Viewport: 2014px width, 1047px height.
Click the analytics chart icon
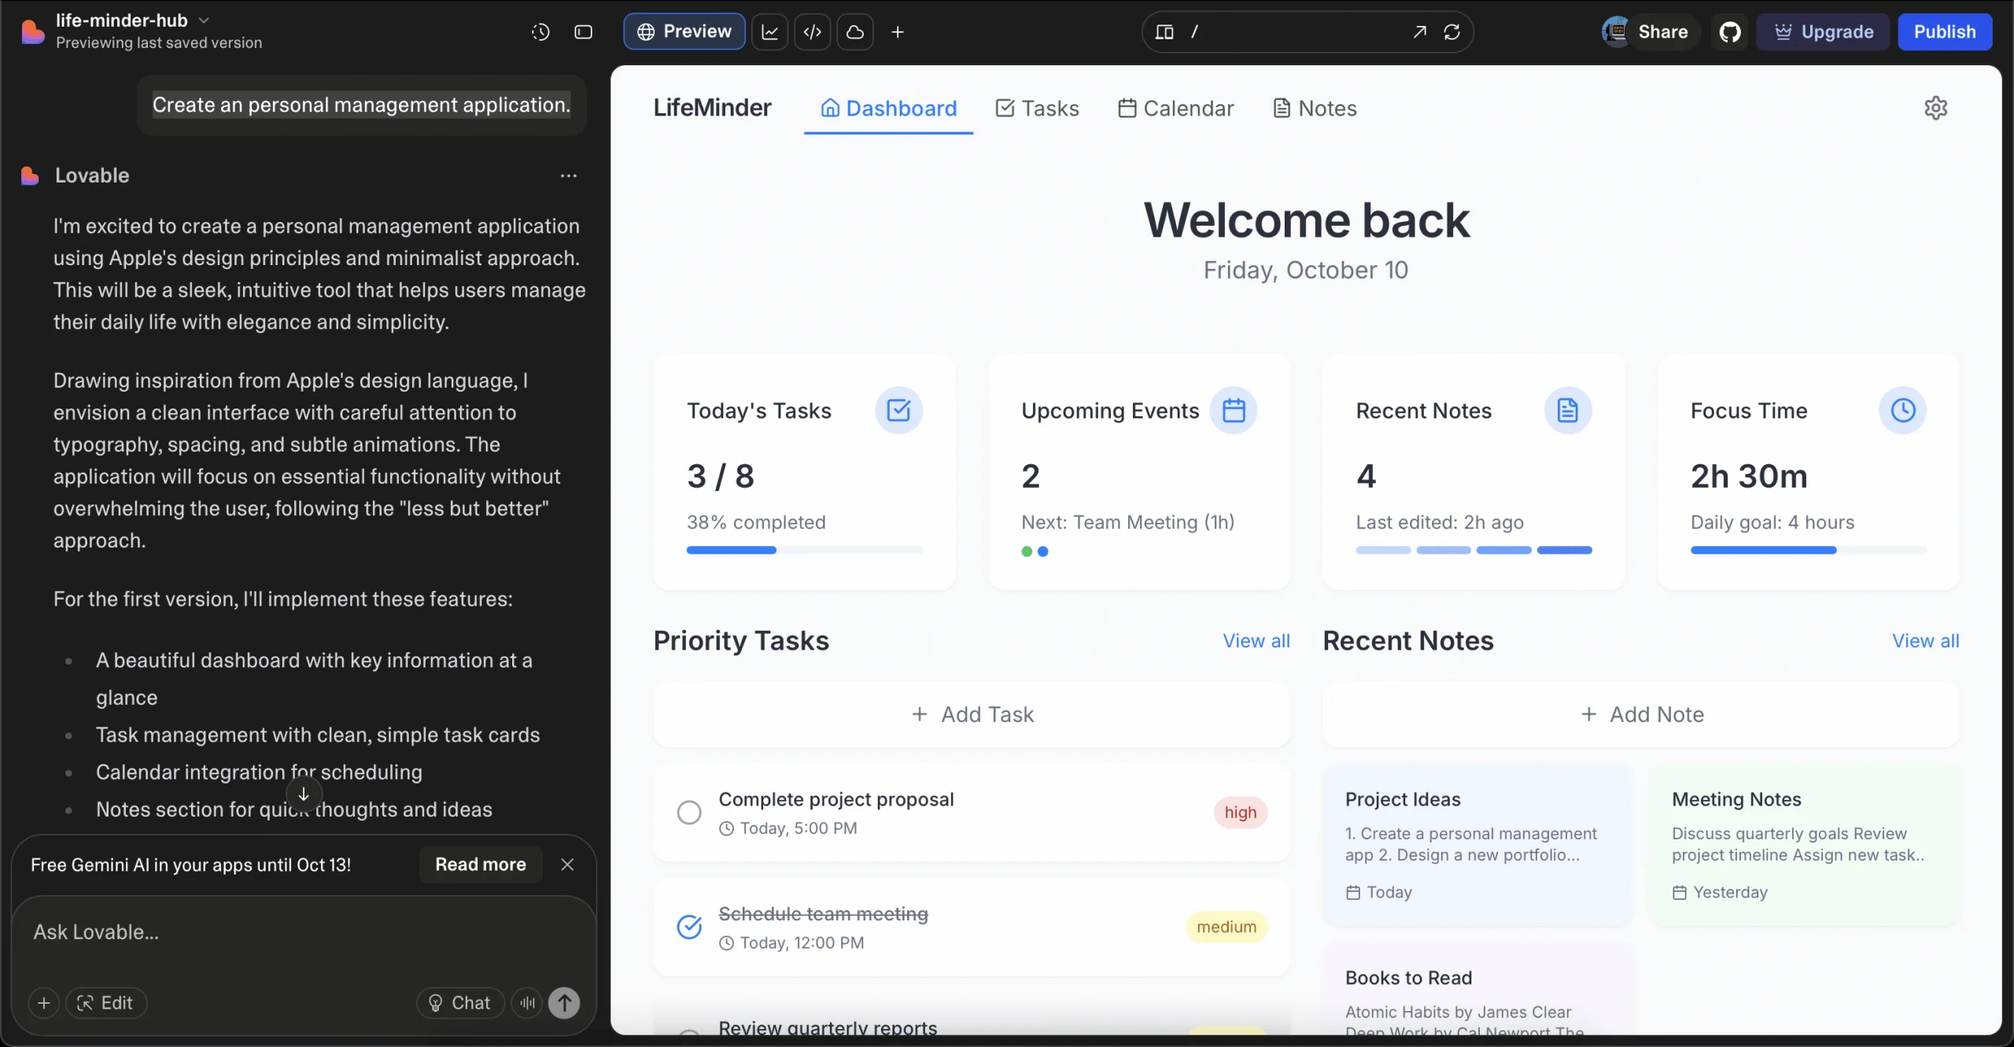[x=769, y=31]
